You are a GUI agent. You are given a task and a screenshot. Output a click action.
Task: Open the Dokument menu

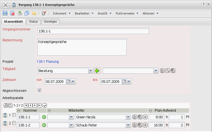62,13
